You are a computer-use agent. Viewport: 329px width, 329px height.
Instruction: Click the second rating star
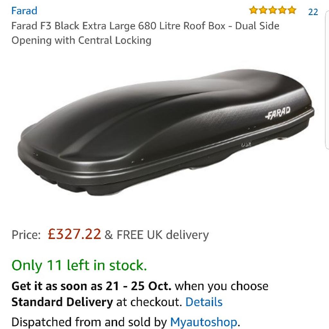point(263,10)
